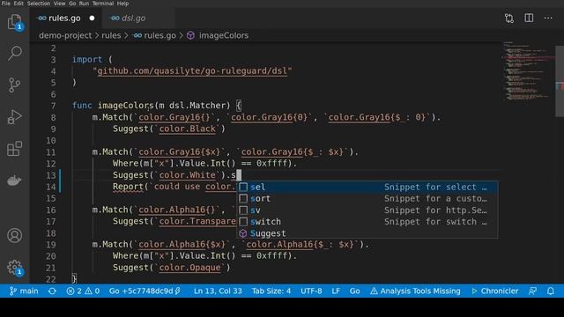Screen dimensions: 564x317
Task: Click the sort snippet icon in suggestions
Action: point(243,198)
